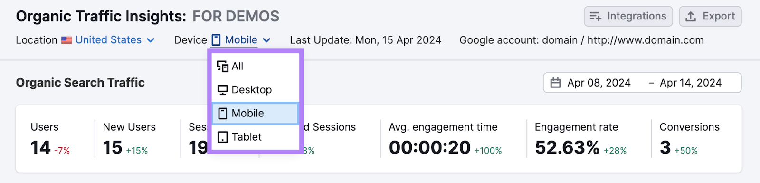760x183 pixels.
Task: Set start date Apr 08, 2024
Action: 599,83
